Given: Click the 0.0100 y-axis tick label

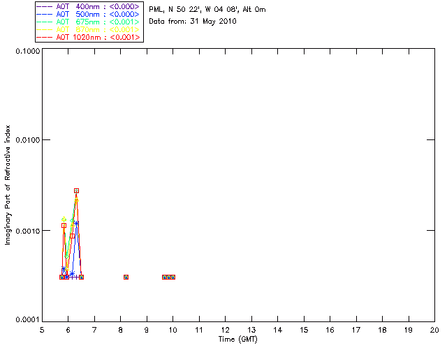Looking at the screenshot, I should [x=27, y=140].
